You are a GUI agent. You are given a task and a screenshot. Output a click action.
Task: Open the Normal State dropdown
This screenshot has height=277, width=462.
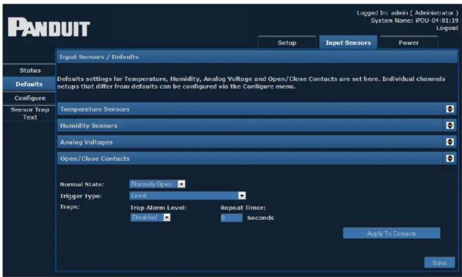[x=157, y=184]
